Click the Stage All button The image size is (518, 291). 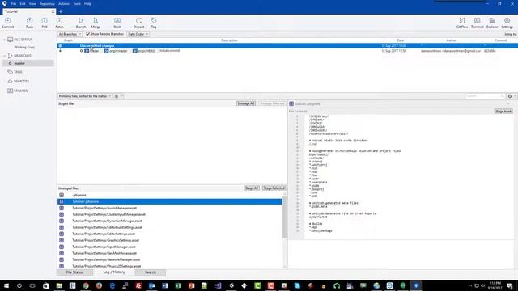[x=252, y=188]
